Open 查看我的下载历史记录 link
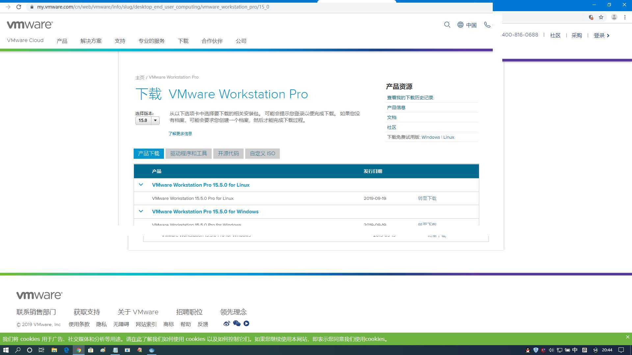 (410, 98)
